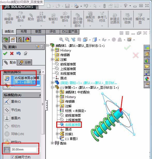Collapse the 配合选择(S) section
Image resolution: width=152 pixels, height=159 pixels.
[40, 72]
